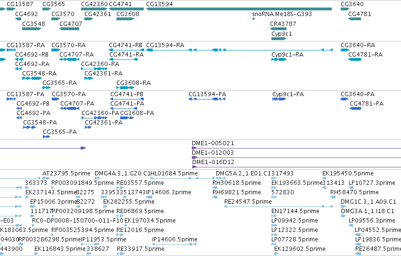Click EST LP09942.5prime label
The width and height of the screenshot is (401, 256).
[x=295, y=221]
